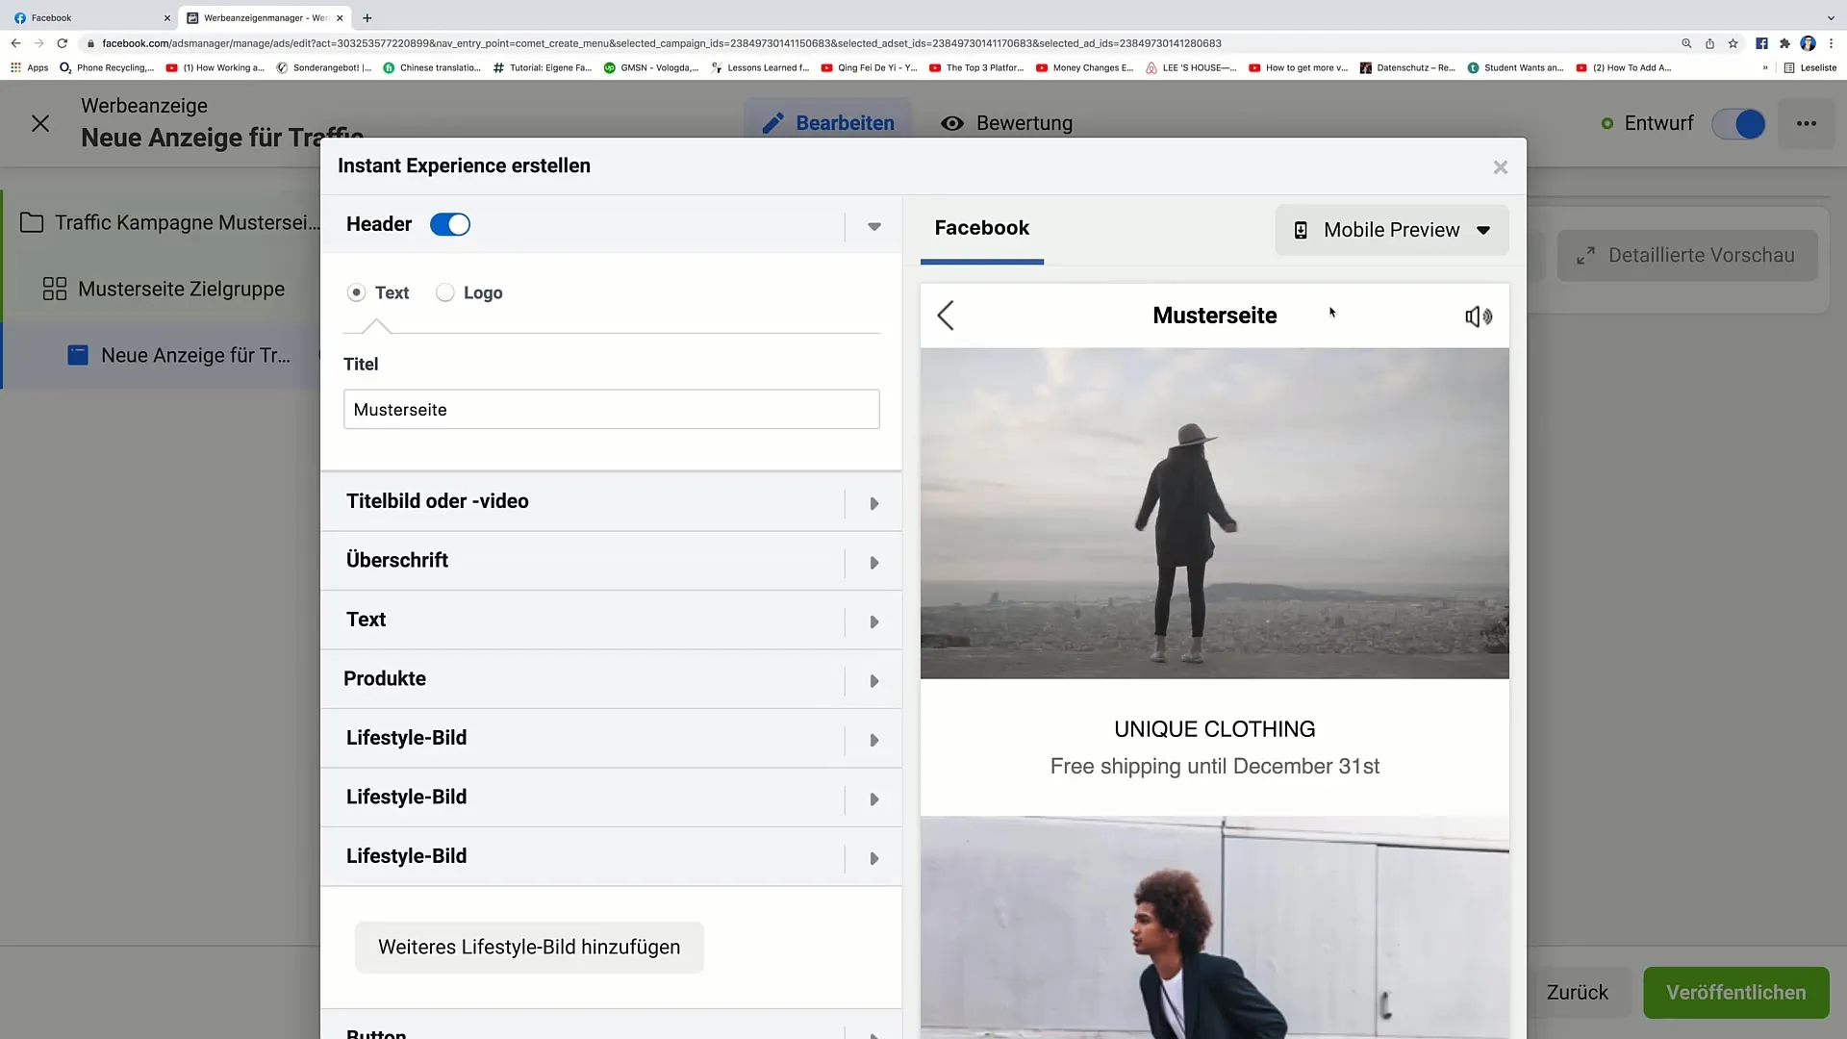This screenshot has width=1847, height=1039.
Task: Open the Tutorial: Eigene Fa... bookmark
Action: [x=543, y=67]
